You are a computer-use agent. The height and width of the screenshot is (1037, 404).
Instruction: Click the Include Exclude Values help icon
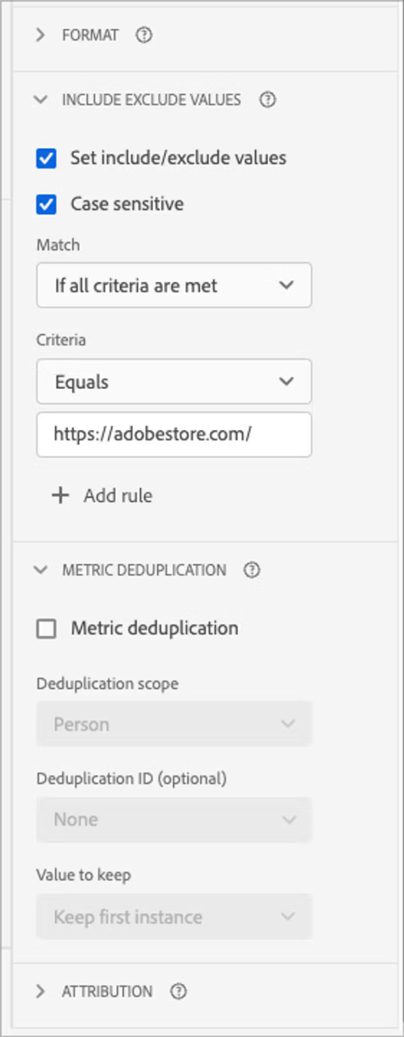click(x=267, y=100)
